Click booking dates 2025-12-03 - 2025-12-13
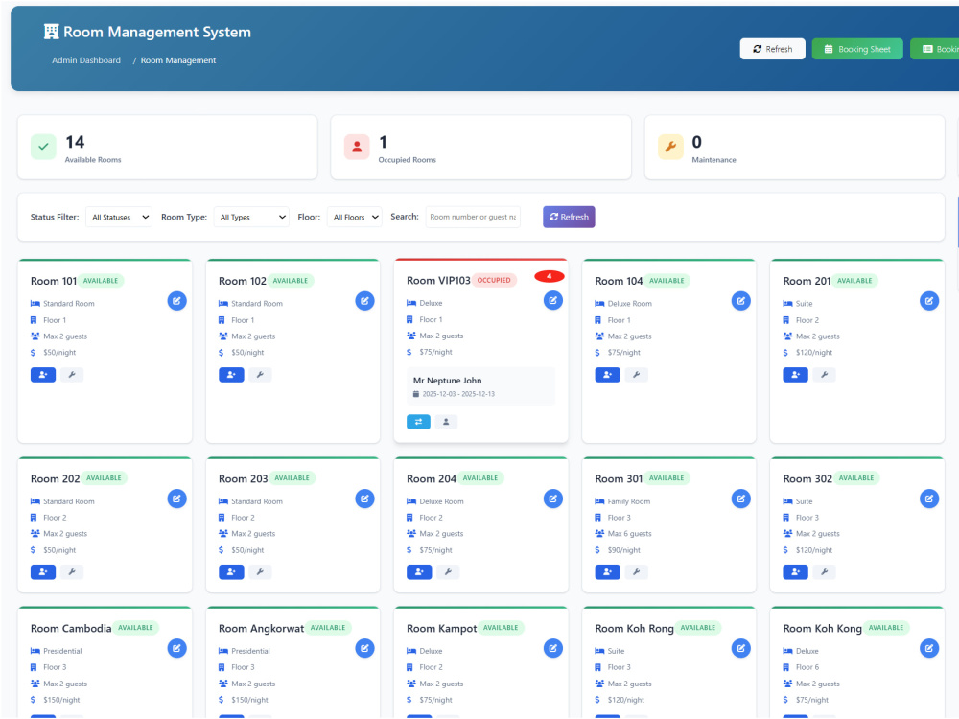The width and height of the screenshot is (959, 719). [x=458, y=394]
